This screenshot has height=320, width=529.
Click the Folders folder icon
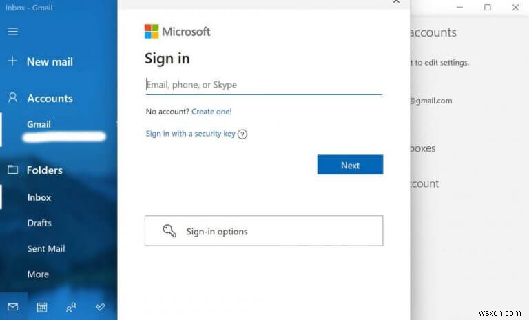click(13, 169)
